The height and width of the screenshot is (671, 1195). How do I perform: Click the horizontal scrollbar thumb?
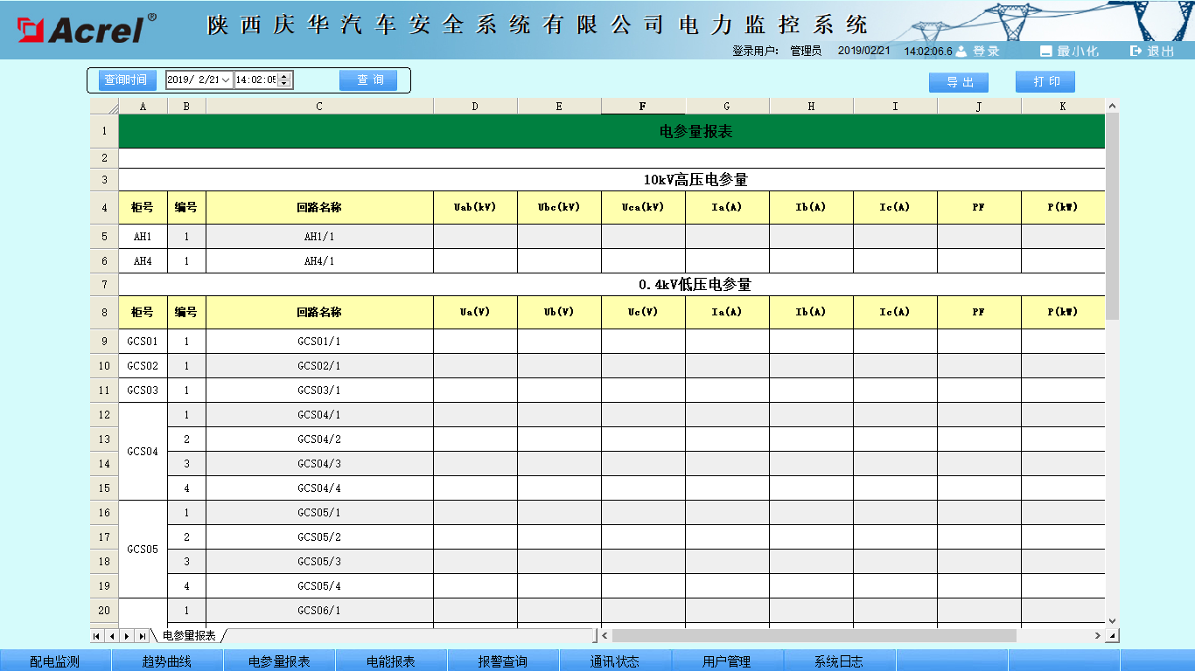pos(814,636)
